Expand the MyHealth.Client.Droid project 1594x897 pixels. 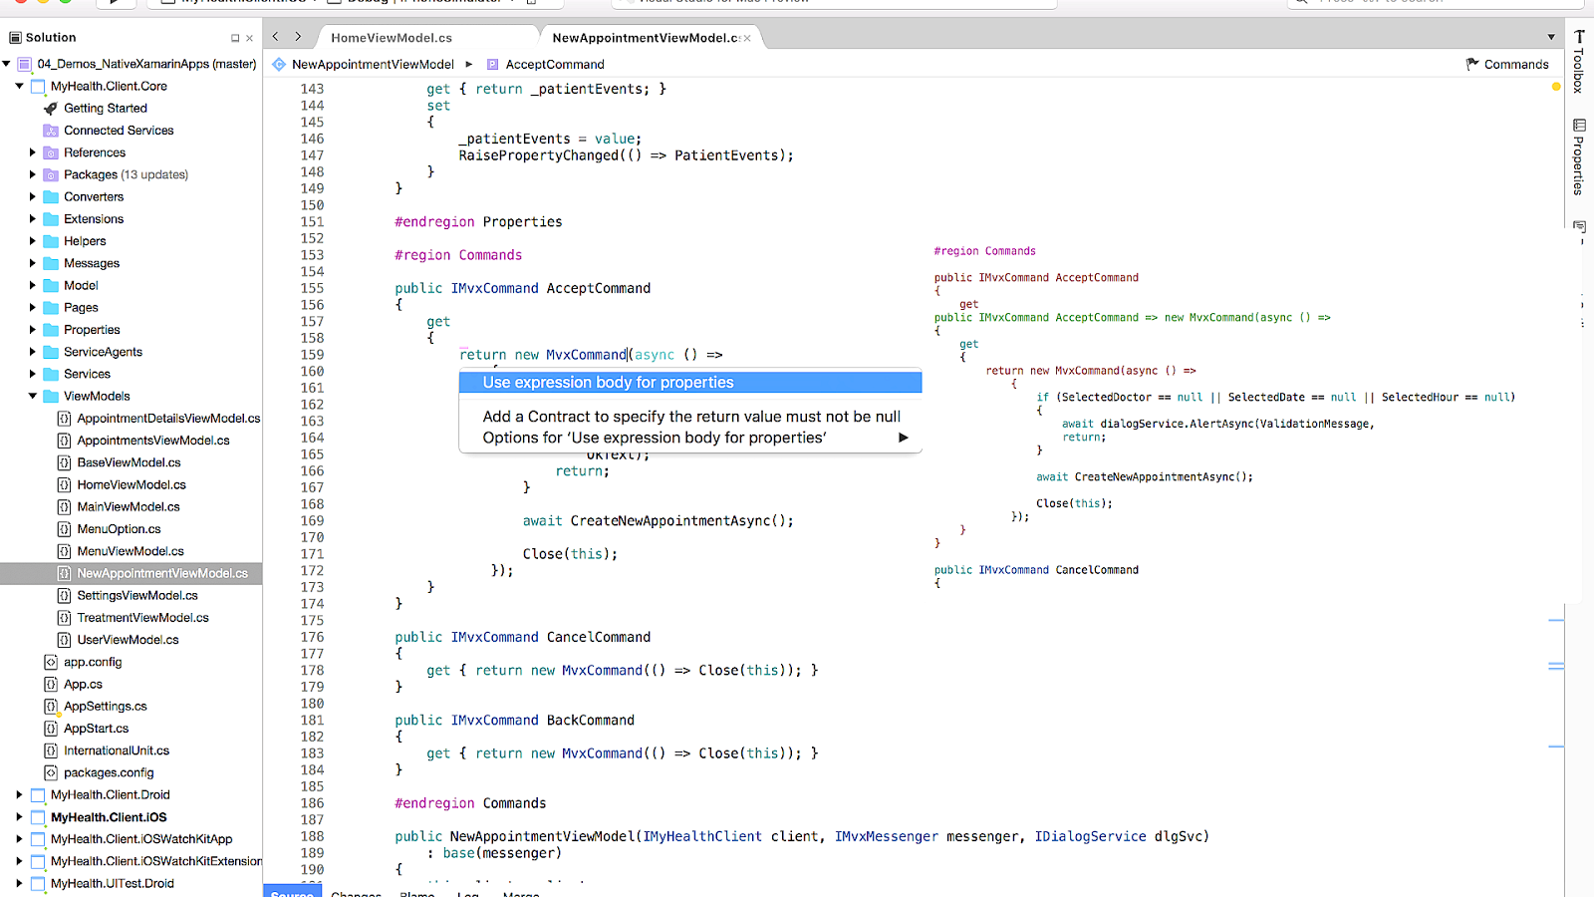(19, 794)
